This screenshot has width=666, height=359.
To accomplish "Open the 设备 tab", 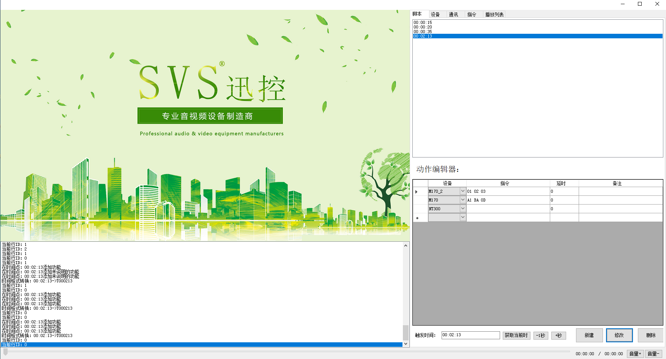I will pos(435,14).
